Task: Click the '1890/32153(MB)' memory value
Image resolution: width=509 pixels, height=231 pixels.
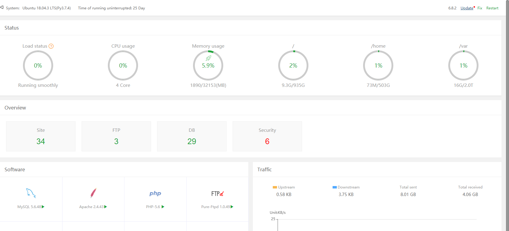Action: (x=208, y=85)
